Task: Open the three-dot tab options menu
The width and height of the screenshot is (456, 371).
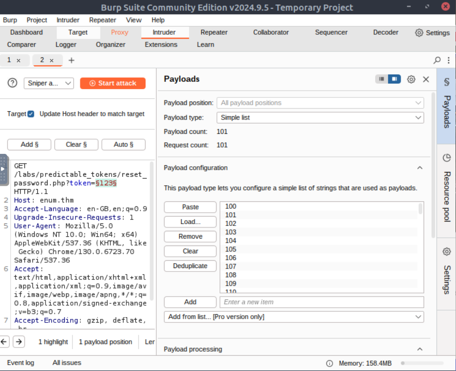Action: [449, 60]
